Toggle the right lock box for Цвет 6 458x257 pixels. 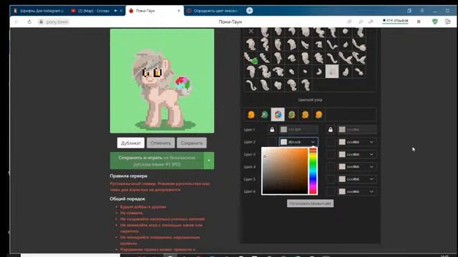(331, 191)
